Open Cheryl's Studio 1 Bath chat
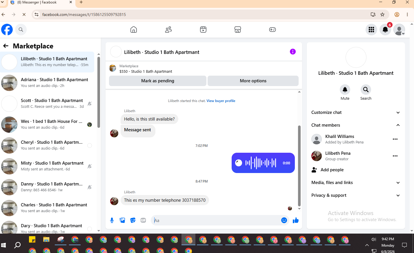The height and width of the screenshot is (253, 414). pyautogui.click(x=47, y=145)
